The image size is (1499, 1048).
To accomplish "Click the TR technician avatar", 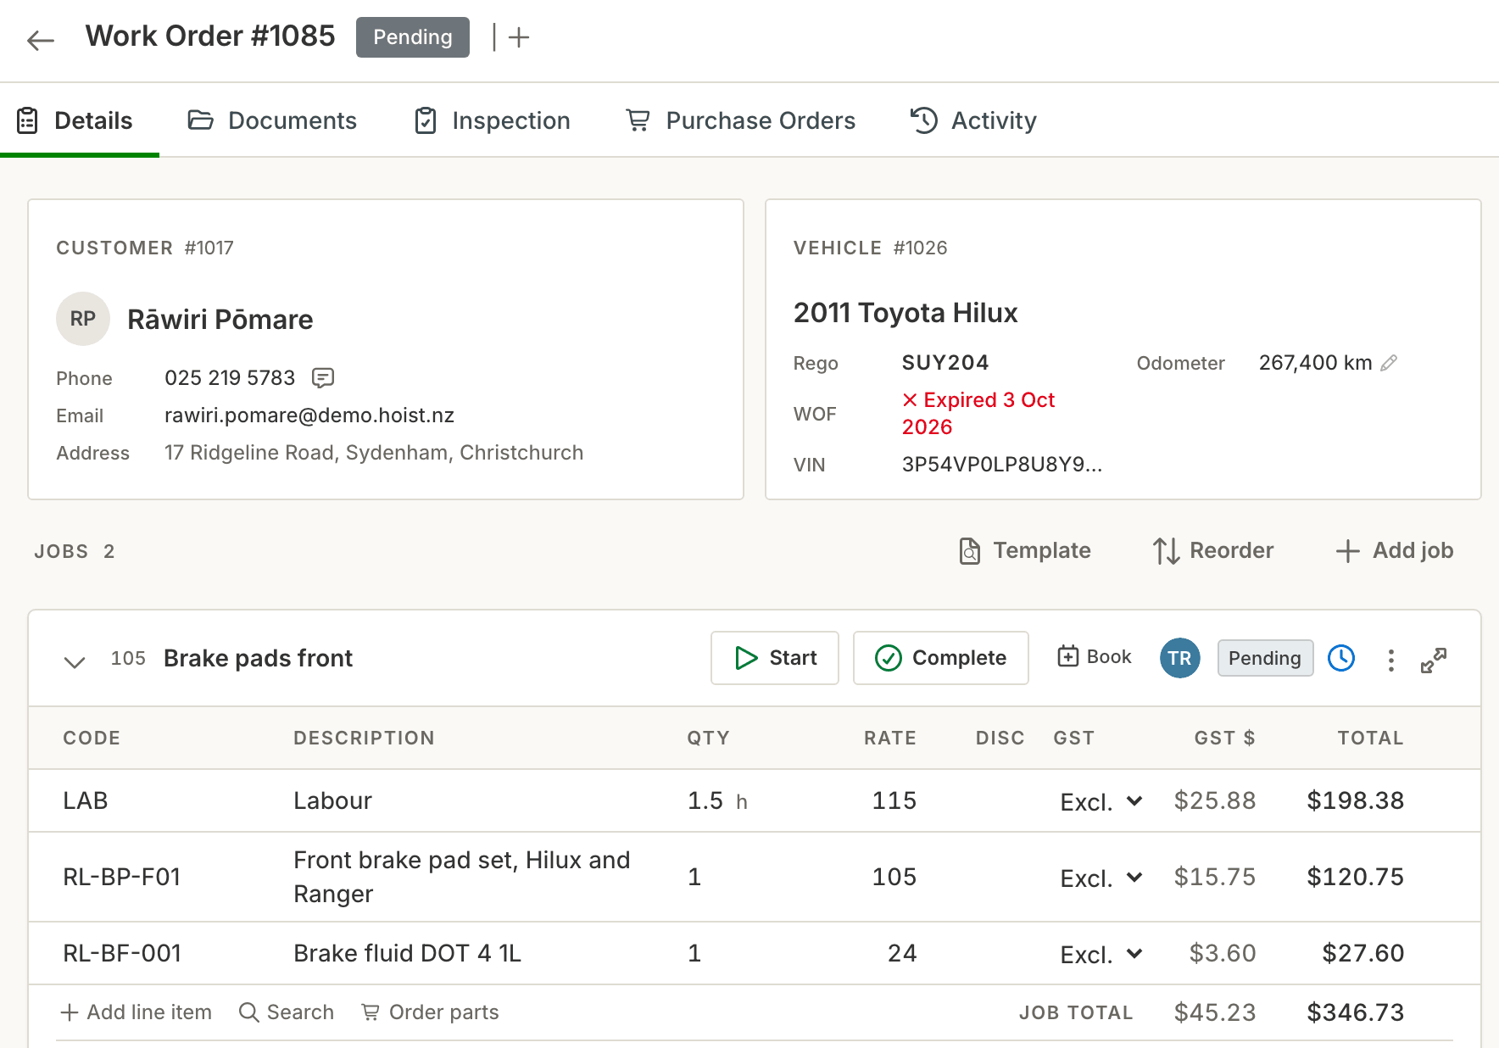I will 1179,658.
